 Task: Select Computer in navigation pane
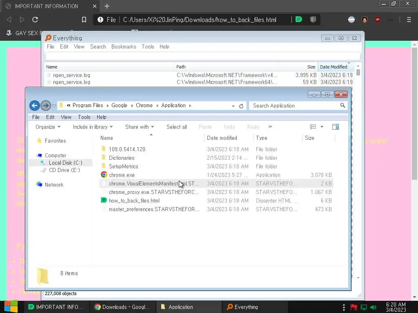(55, 155)
